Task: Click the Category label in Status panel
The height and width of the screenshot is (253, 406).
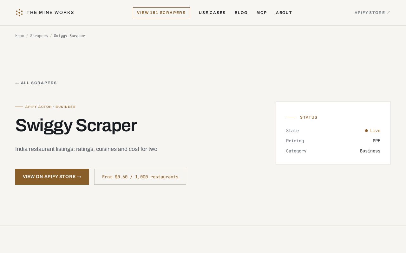Action: click(296, 151)
